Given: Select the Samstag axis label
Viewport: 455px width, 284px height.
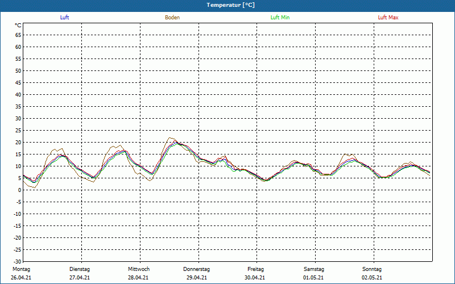Looking at the screenshot, I should coord(314,269).
